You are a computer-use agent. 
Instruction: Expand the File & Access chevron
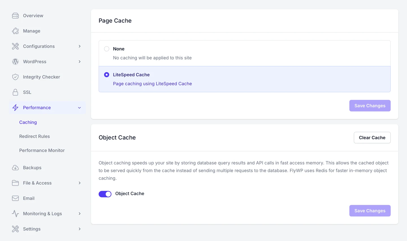(79, 183)
